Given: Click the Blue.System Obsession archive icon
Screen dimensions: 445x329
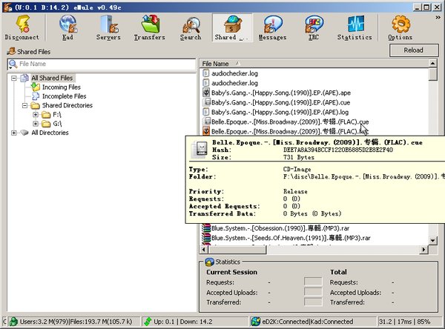Looking at the screenshot, I should click(x=206, y=228).
